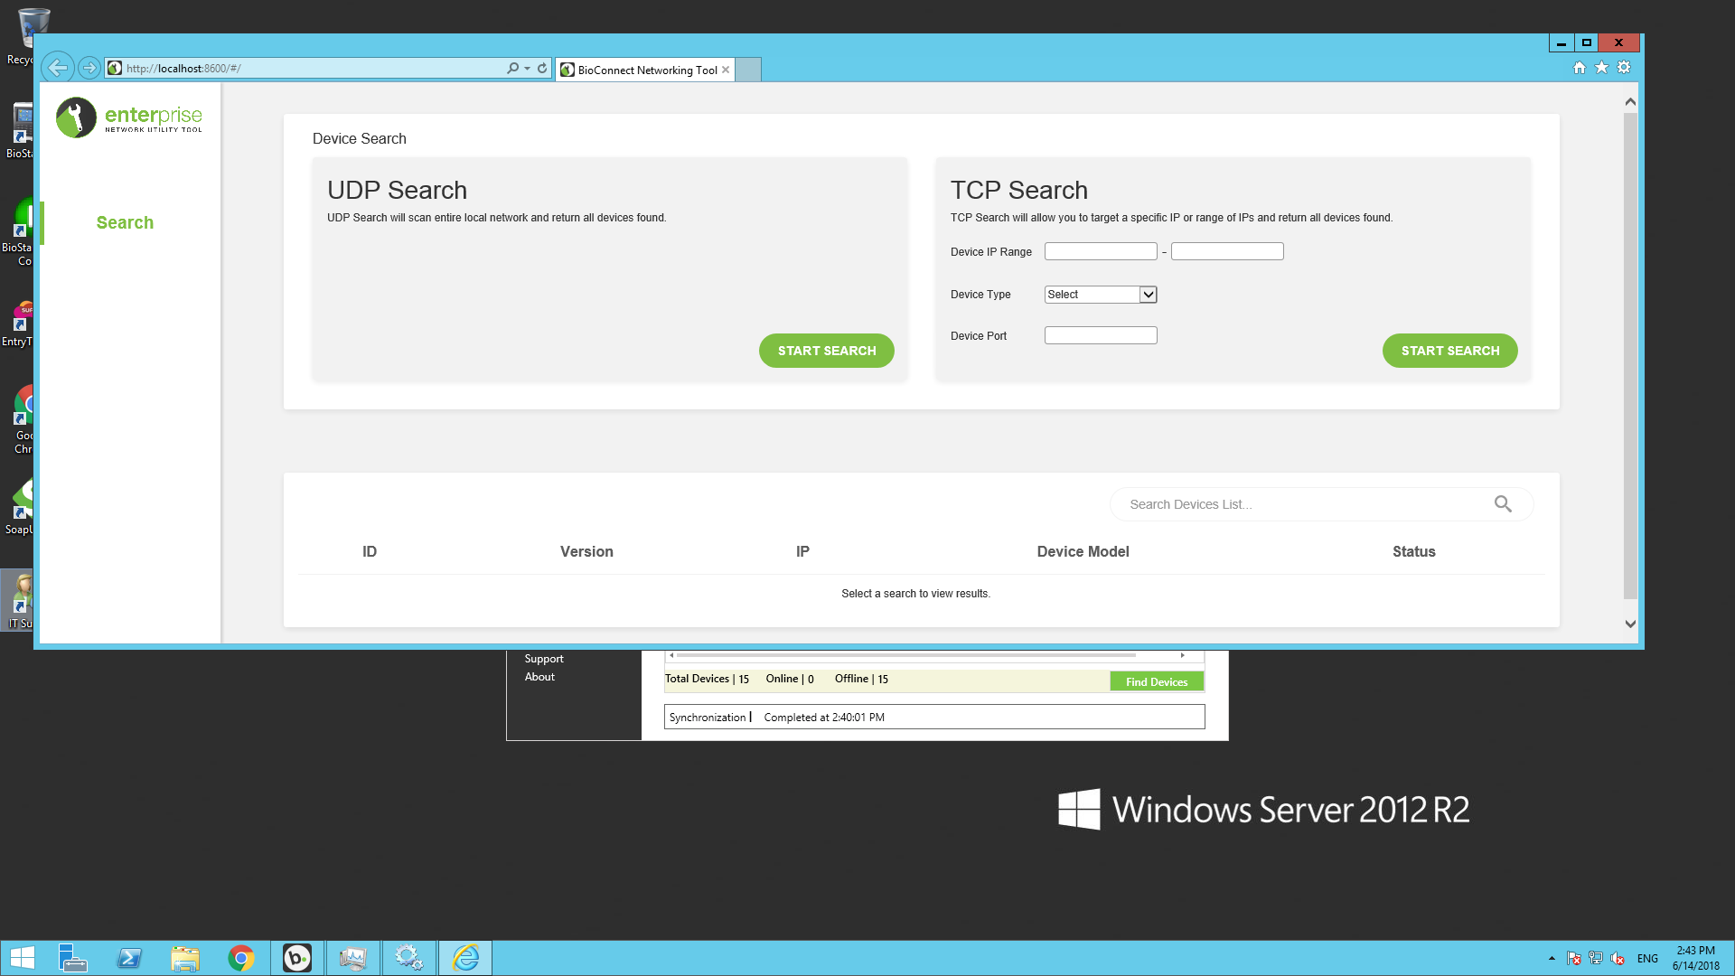Launch Windows PowerShell from the taskbar
Image resolution: width=1735 pixels, height=976 pixels.
pos(130,957)
